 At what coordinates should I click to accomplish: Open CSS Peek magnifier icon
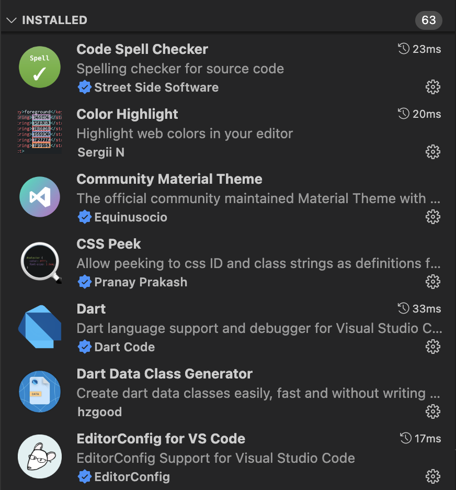[x=41, y=263]
